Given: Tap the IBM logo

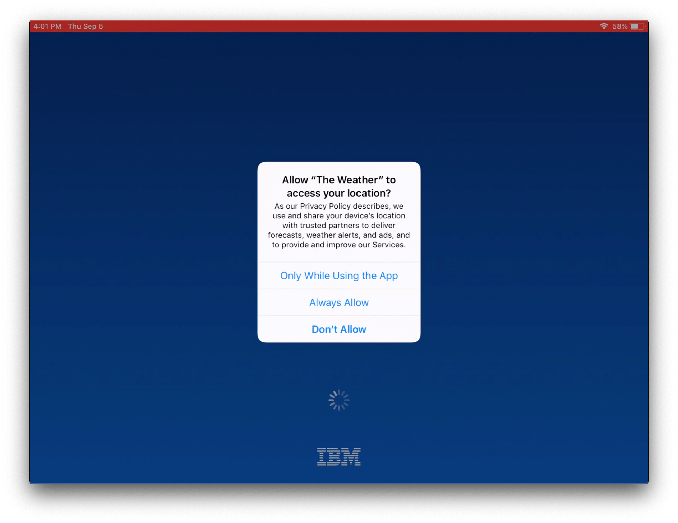Looking at the screenshot, I should click(x=339, y=457).
